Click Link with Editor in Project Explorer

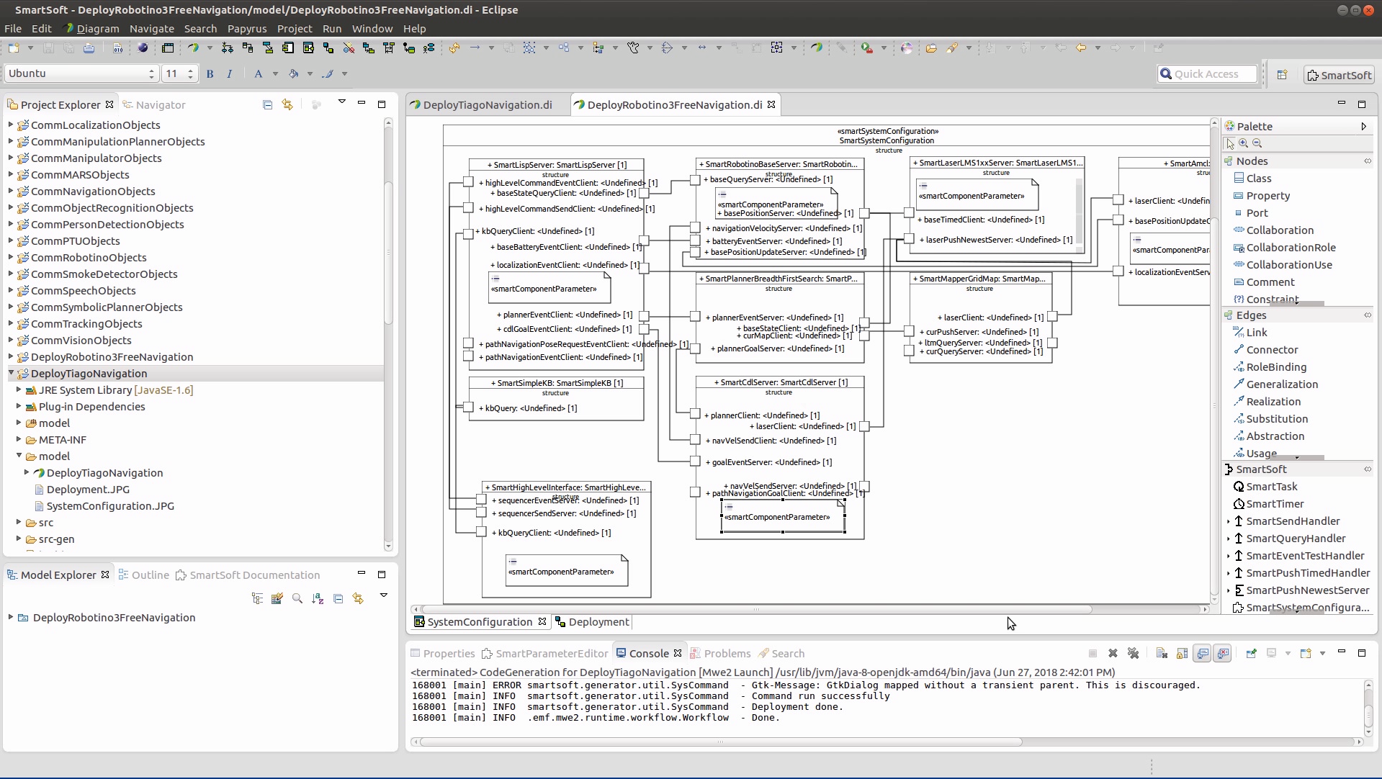click(287, 105)
